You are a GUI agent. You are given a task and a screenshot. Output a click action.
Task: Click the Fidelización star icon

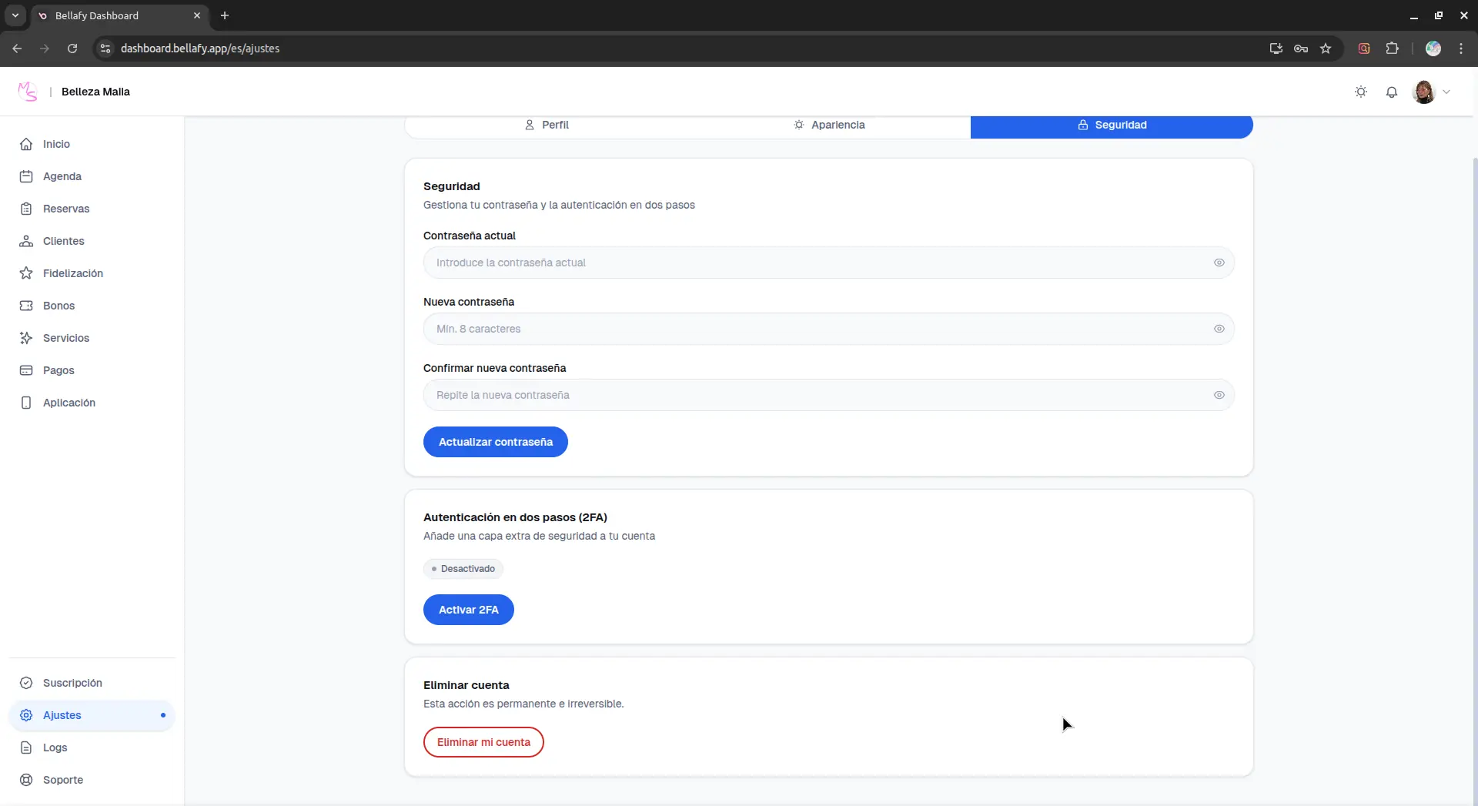click(26, 273)
